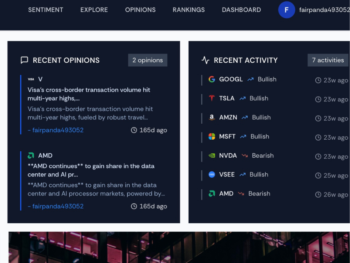
Task: Select the AMD logo in Recent Opinions
Action: [x=30, y=155]
